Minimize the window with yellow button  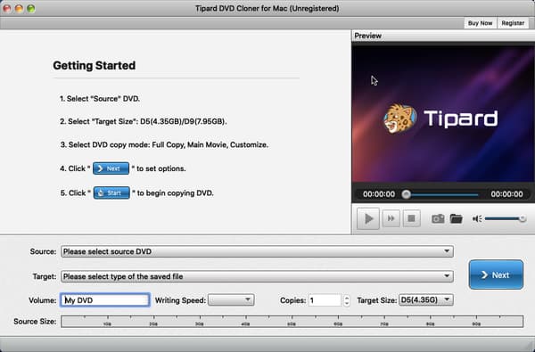[19, 8]
